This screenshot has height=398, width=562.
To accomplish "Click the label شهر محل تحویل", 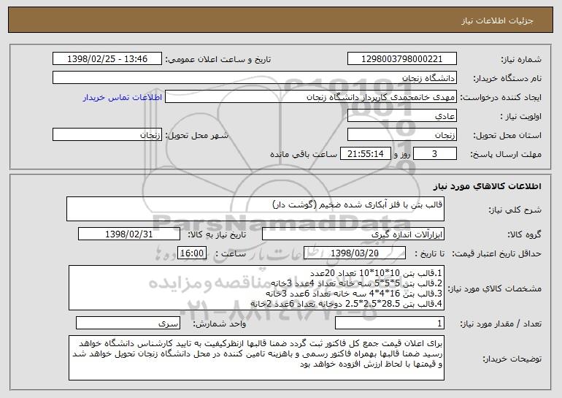I will click(x=197, y=135).
